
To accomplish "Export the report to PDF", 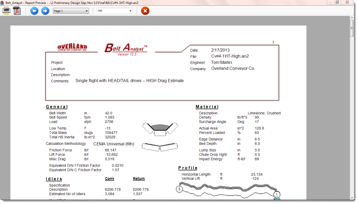I will tap(17, 11).
